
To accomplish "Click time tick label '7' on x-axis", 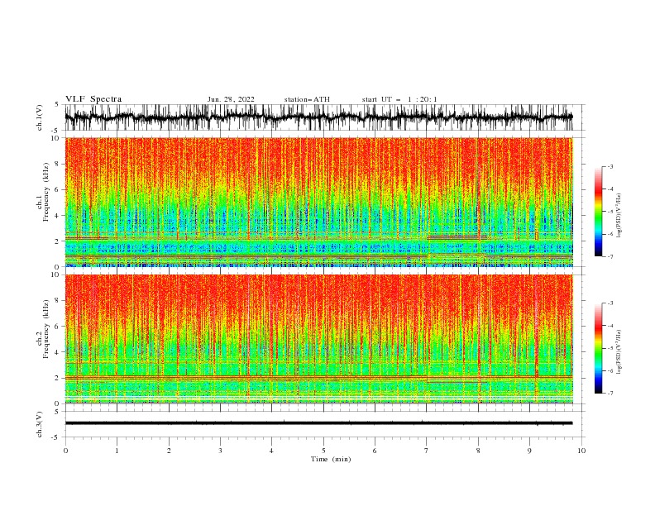I will [x=427, y=451].
